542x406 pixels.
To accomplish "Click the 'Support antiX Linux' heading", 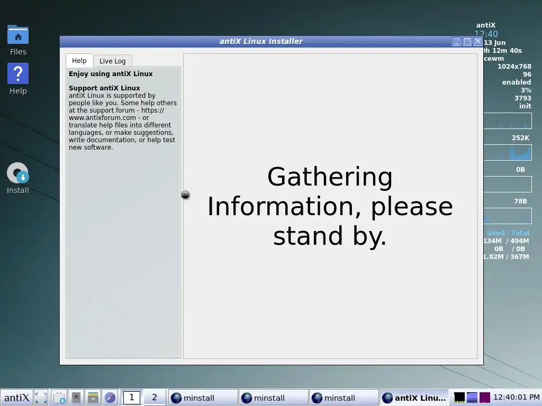I will 104,88.
